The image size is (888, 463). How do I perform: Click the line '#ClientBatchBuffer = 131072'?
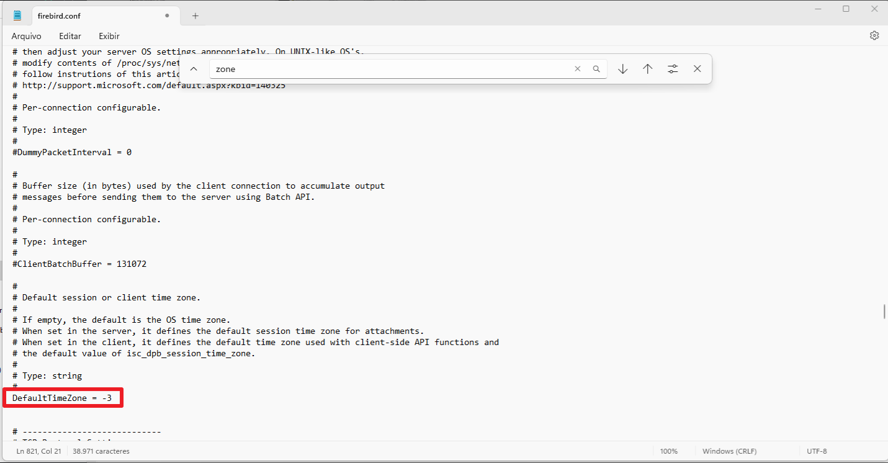(79, 264)
